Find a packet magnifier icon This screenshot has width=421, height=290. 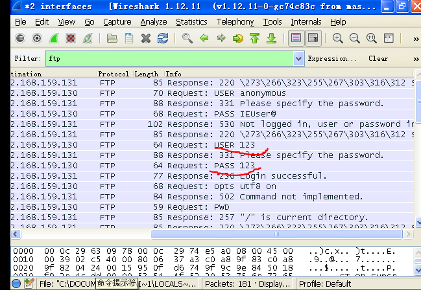[187, 38]
